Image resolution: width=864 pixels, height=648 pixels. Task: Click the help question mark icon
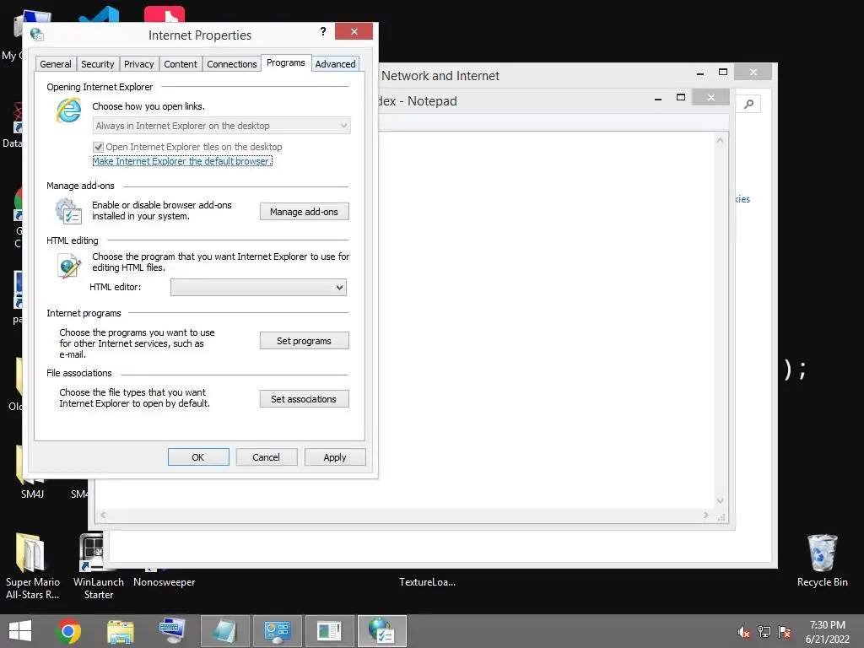pyautogui.click(x=323, y=31)
